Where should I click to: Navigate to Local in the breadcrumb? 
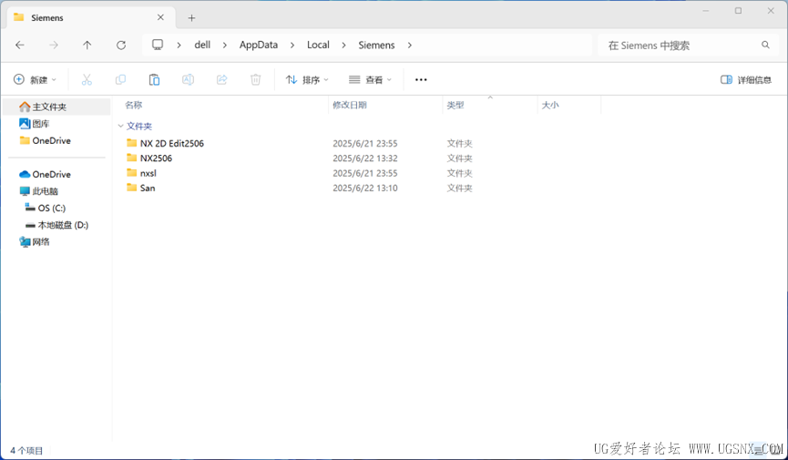point(318,45)
